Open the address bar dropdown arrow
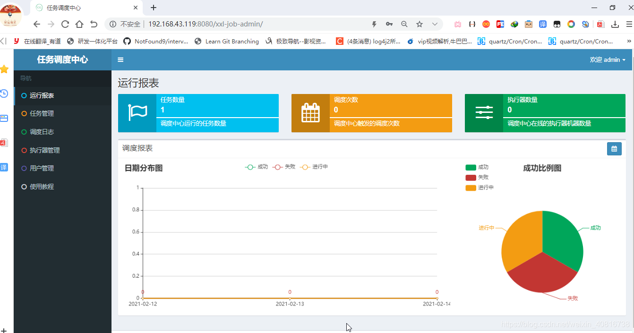Viewport: 634px width, 333px height. 435,24
